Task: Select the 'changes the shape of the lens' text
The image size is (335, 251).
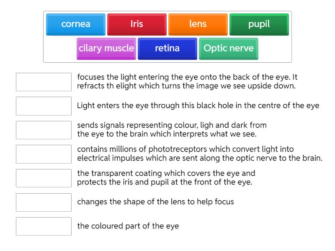Action: point(155,202)
